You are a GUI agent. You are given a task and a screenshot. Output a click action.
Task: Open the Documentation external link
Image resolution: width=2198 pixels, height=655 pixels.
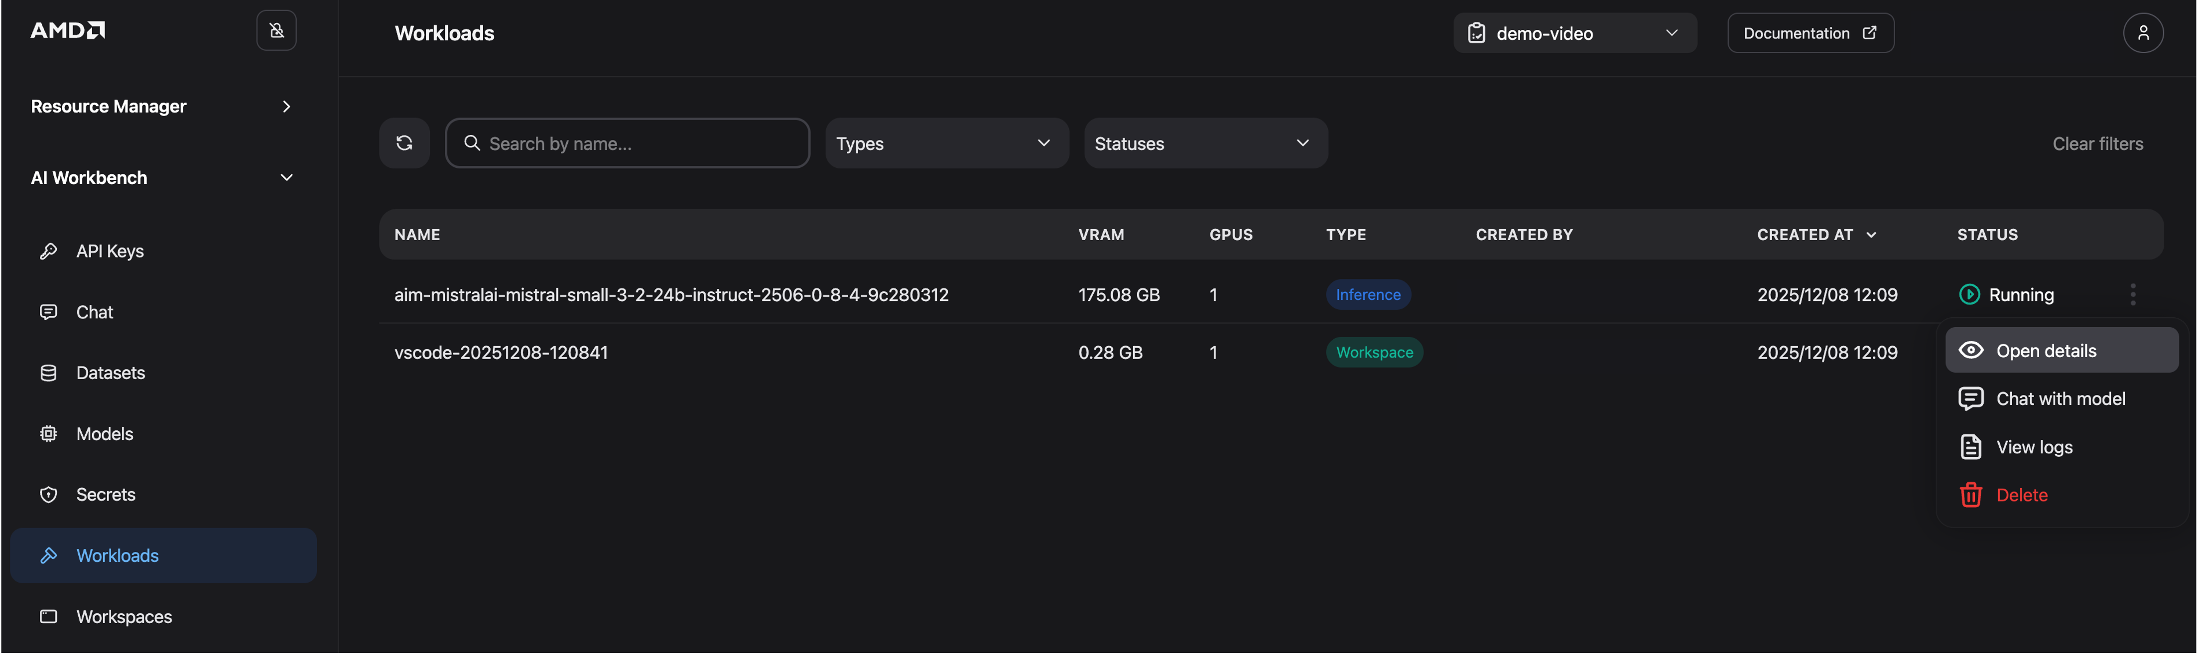coord(1810,33)
